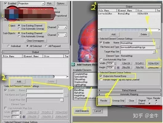
Task: Select HeightMap in Available Elements
Action: point(79,95)
